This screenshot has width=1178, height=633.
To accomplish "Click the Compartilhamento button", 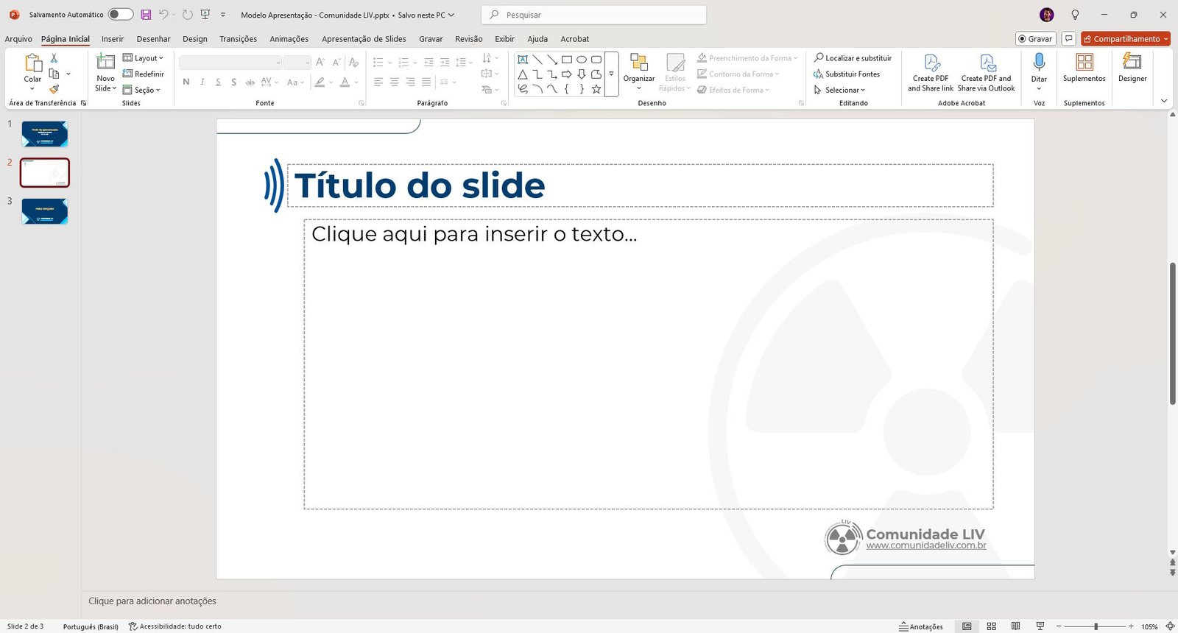I will 1126,39.
